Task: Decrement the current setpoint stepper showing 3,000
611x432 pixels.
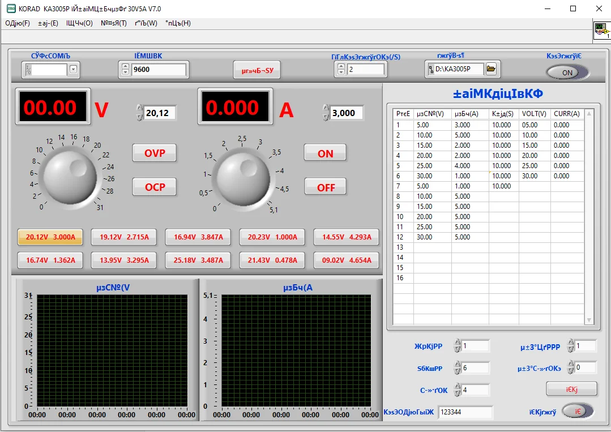Action: [326, 117]
